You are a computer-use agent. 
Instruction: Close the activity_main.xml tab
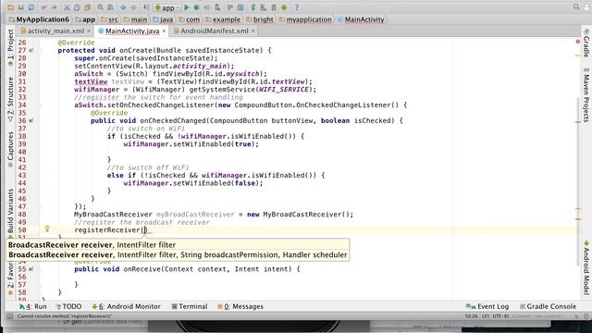(89, 31)
